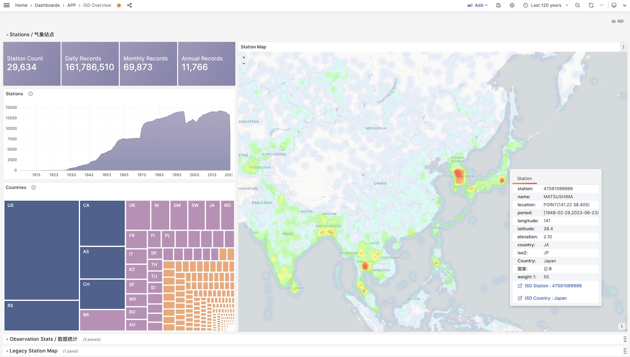
Task: Open the Station Map panel kebab menu
Action: tap(623, 46)
